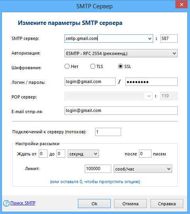The image size is (190, 214).
Task: Open the секунд time unit dropdown
Action: tap(83, 154)
